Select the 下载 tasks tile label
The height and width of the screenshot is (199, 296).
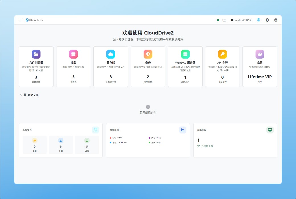(61, 151)
